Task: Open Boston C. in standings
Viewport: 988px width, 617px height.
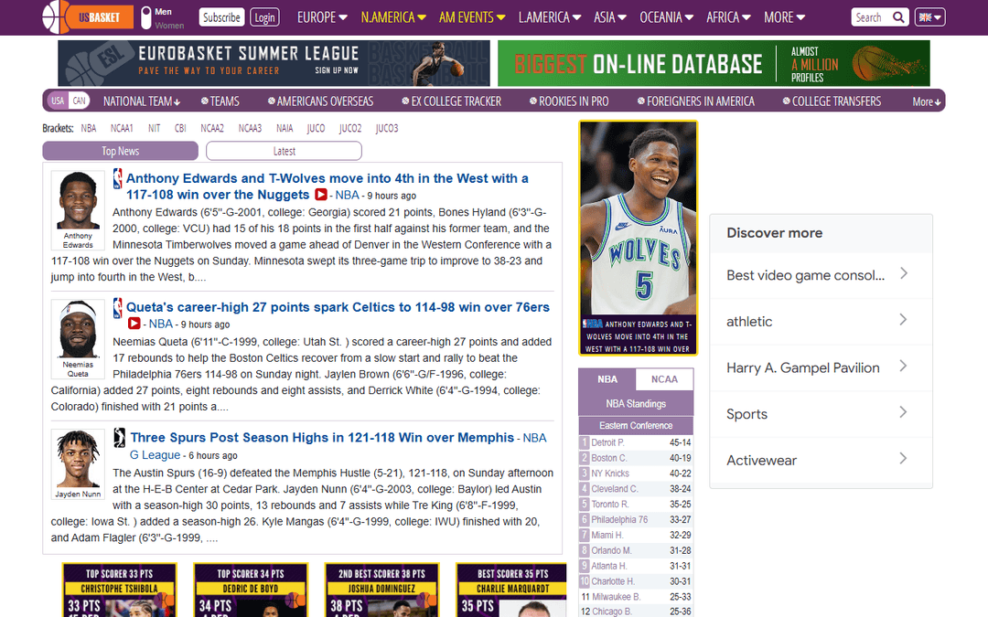Action: (x=608, y=458)
